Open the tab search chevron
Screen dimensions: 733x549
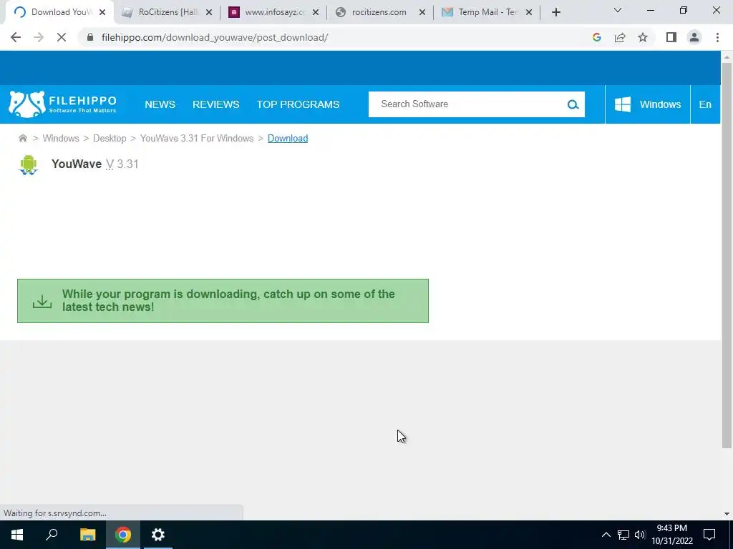tap(618, 10)
